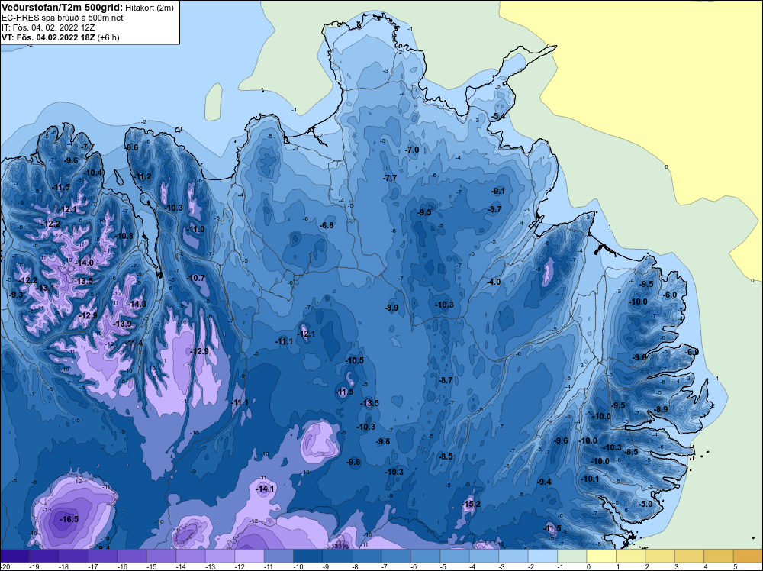Click the -14.0 temperature value

tap(84, 263)
